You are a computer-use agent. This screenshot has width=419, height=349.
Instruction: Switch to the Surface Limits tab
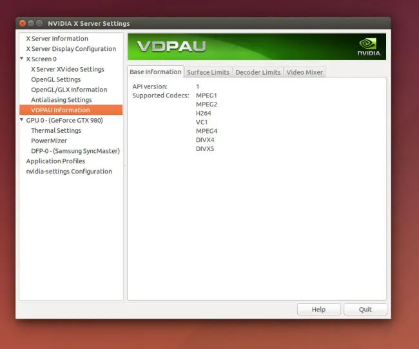tap(208, 72)
